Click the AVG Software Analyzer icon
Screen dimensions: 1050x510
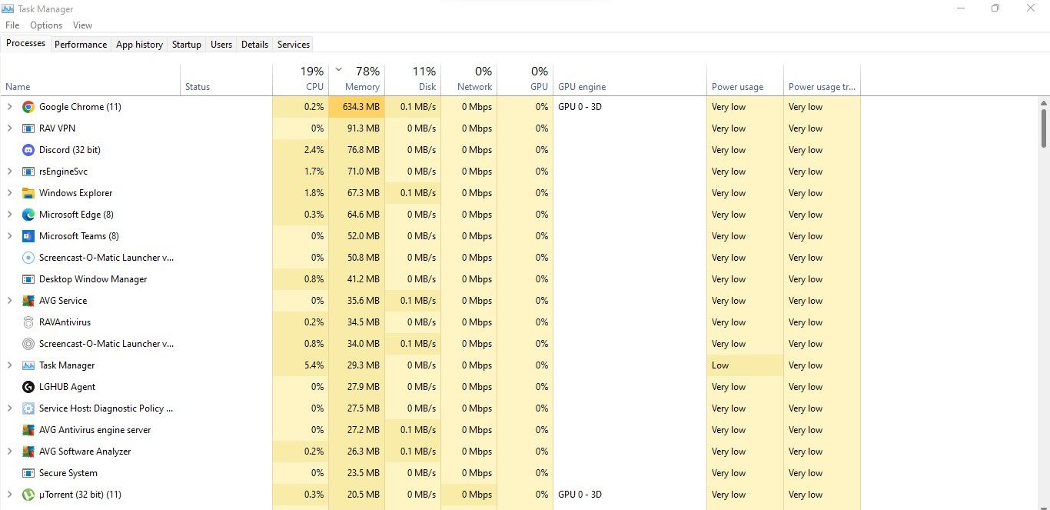pos(28,452)
